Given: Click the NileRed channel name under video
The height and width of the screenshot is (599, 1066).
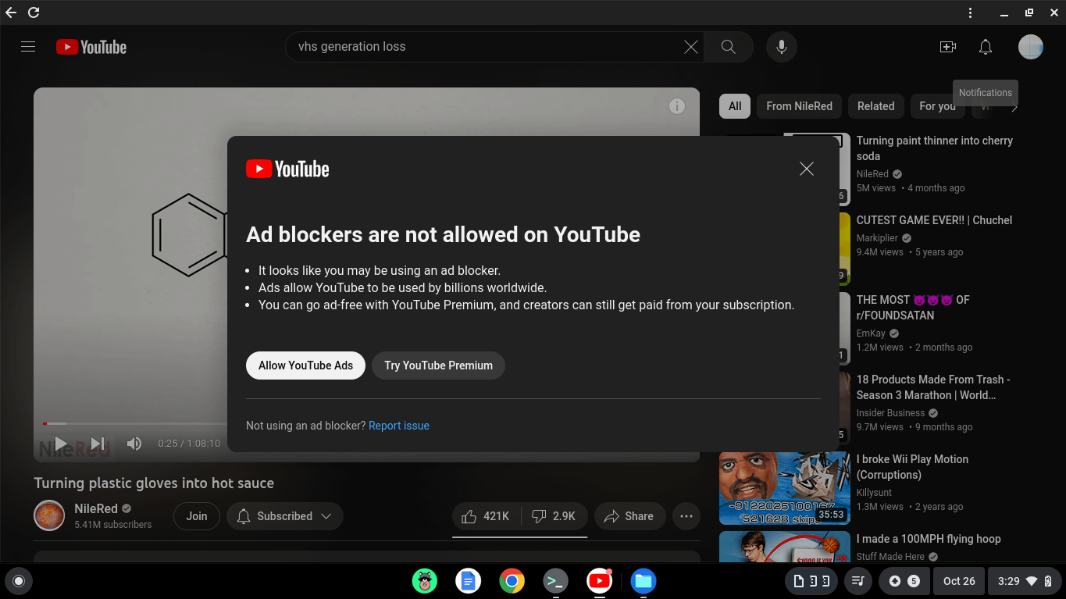Looking at the screenshot, I should 96,508.
